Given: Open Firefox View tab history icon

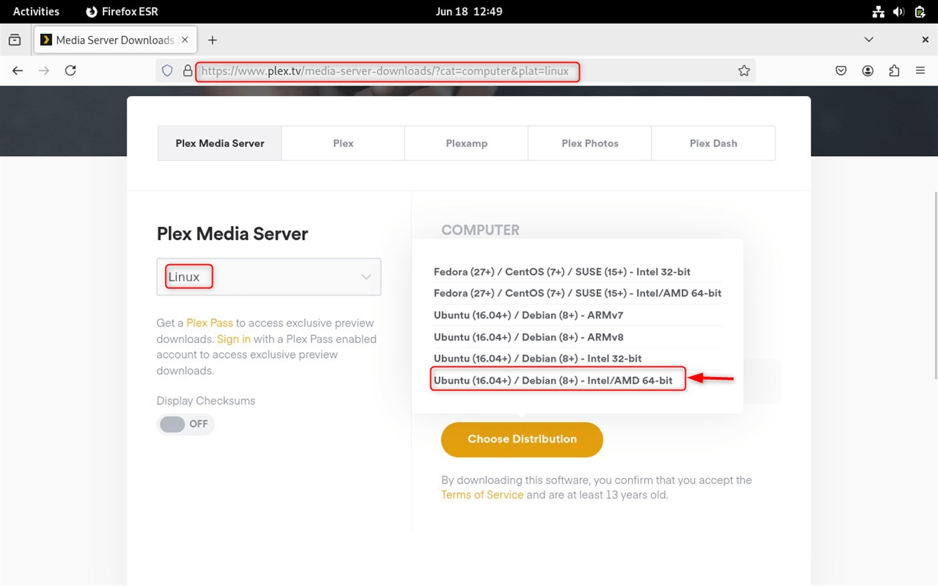Looking at the screenshot, I should point(15,40).
